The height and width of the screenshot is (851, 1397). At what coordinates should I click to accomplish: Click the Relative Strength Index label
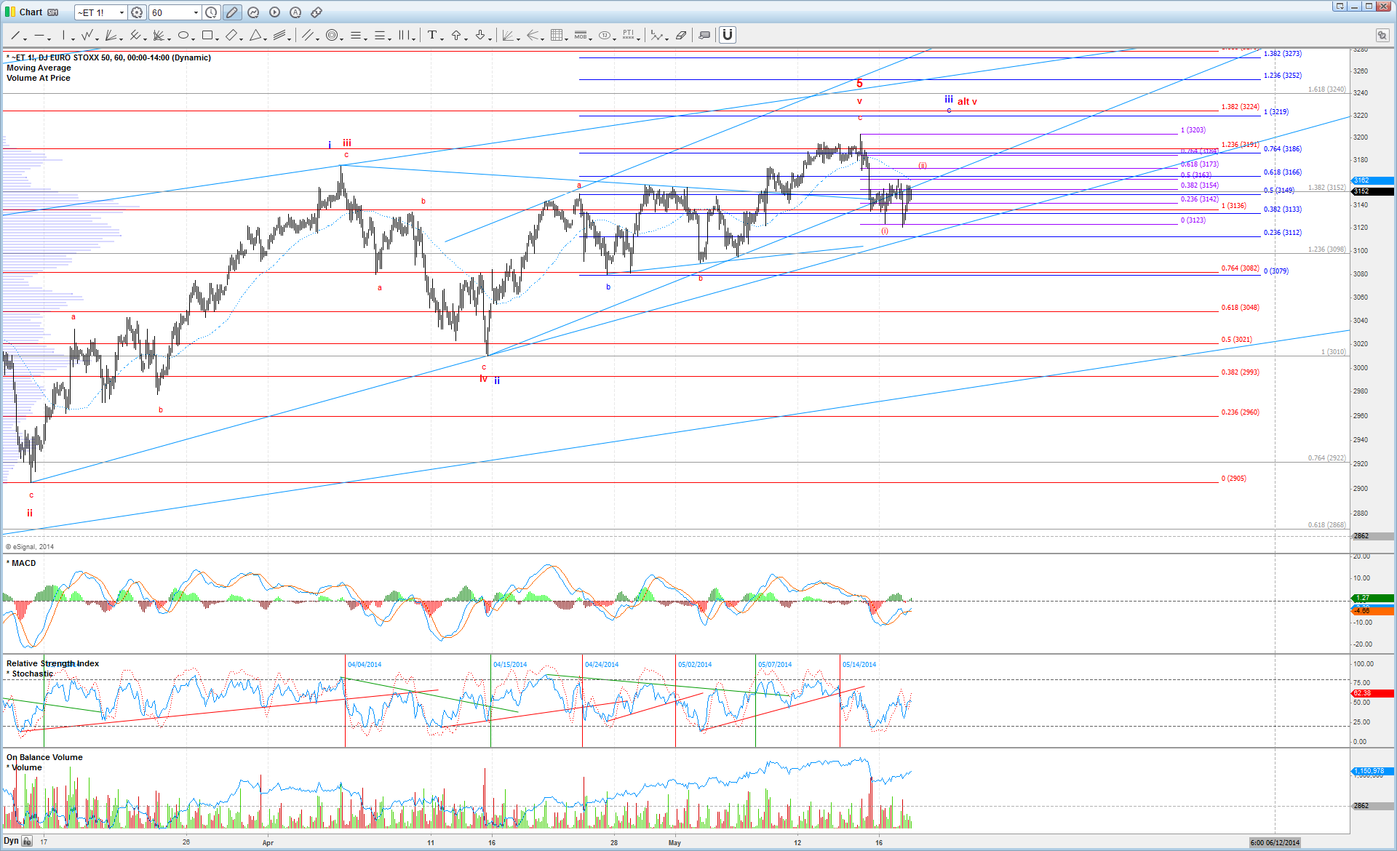tap(52, 663)
